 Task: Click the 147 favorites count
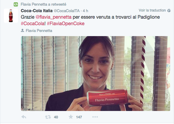79,117
